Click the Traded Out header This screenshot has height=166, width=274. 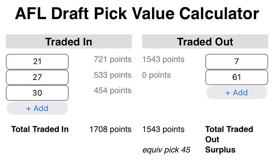[205, 42]
